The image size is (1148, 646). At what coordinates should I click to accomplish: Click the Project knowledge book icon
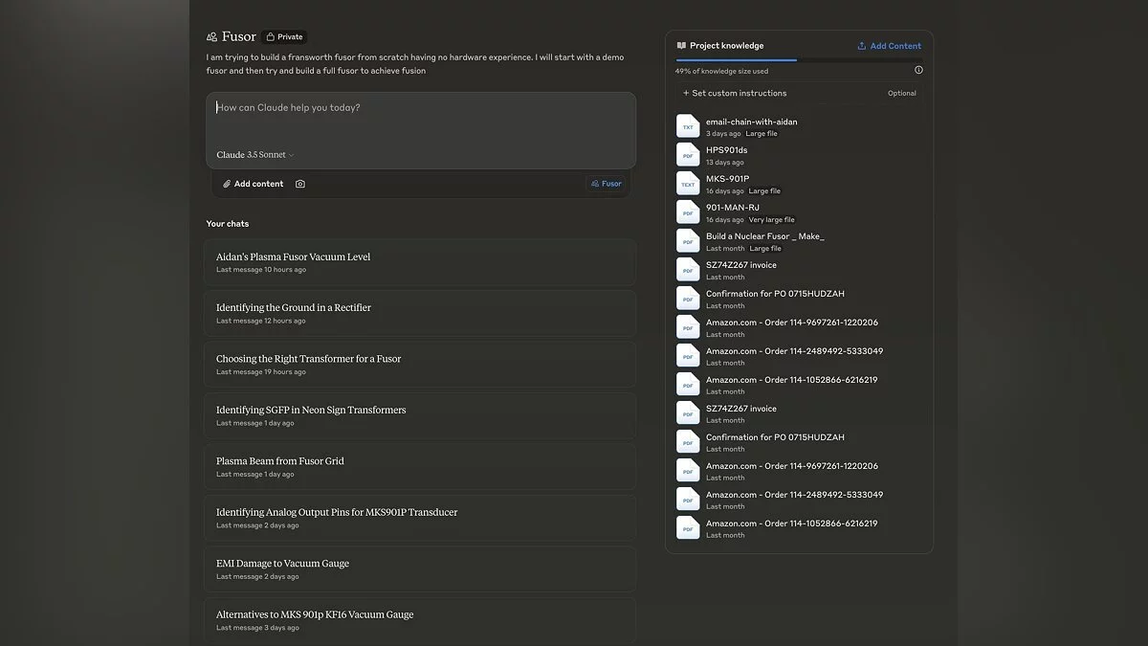[681, 46]
